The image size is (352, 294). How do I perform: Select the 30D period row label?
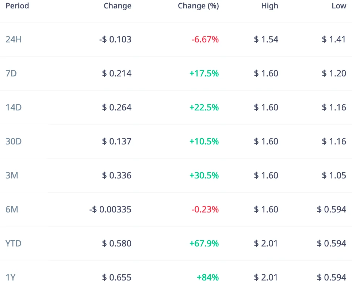tap(14, 142)
